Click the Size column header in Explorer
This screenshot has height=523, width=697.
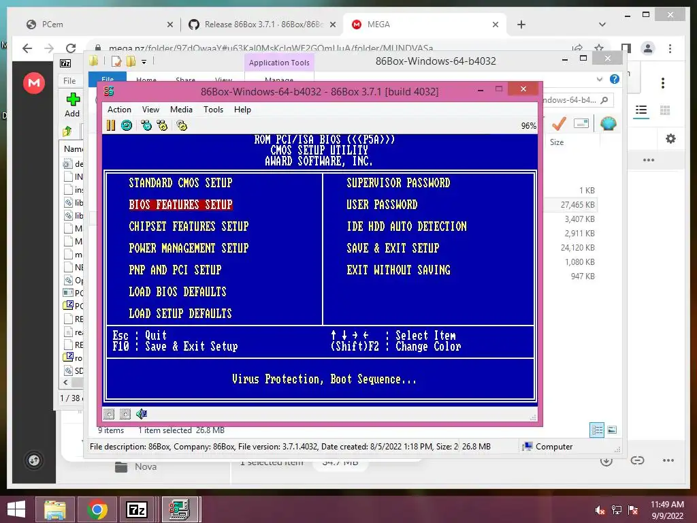pyautogui.click(x=572, y=142)
